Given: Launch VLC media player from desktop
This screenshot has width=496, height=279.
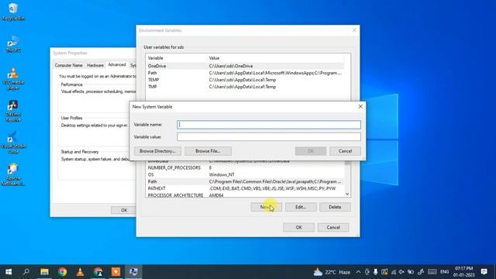Looking at the screenshot, I should (13, 78).
